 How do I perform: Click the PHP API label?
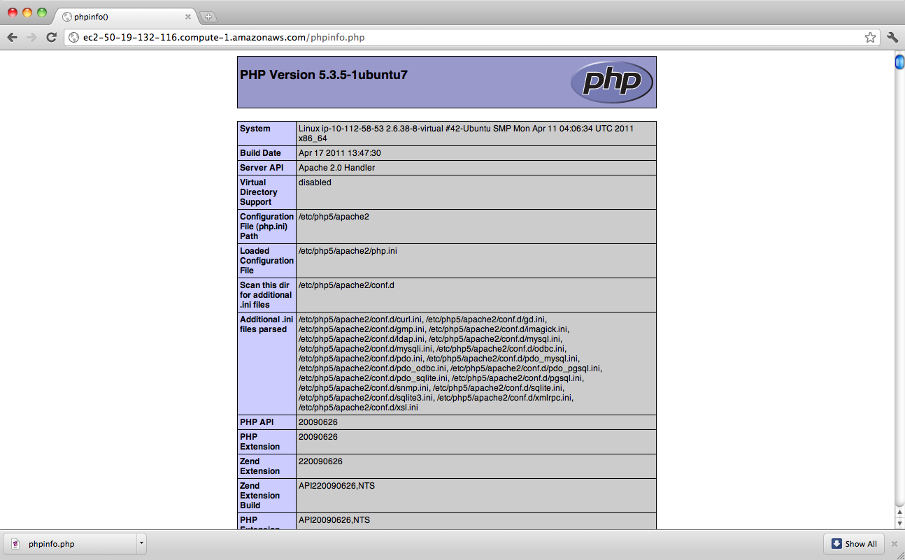tap(257, 422)
